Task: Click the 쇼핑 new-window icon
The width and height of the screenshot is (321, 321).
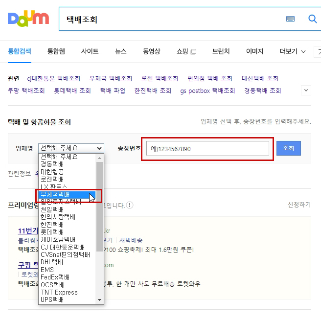Action: pyautogui.click(x=193, y=51)
